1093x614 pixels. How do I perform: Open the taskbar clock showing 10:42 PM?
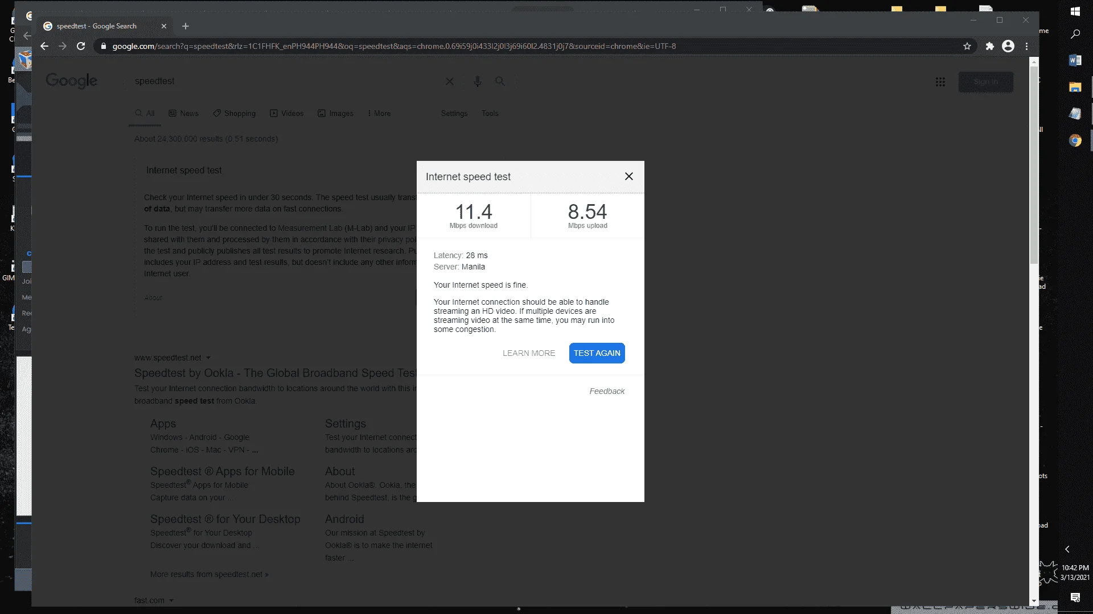coord(1075,572)
